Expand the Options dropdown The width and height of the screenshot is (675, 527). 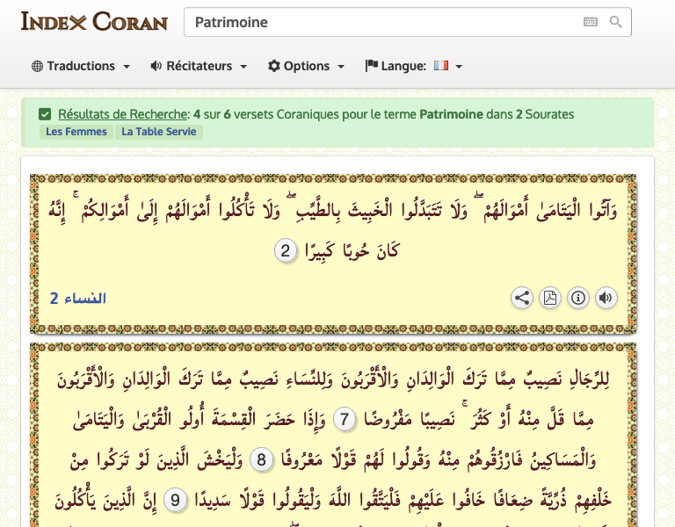[306, 66]
